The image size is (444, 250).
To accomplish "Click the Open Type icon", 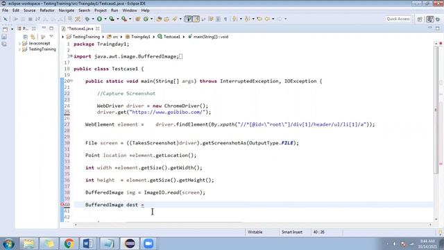I will [x=159, y=19].
